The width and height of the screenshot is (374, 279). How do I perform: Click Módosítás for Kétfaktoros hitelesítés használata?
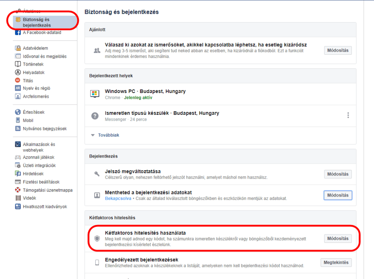[338, 239]
